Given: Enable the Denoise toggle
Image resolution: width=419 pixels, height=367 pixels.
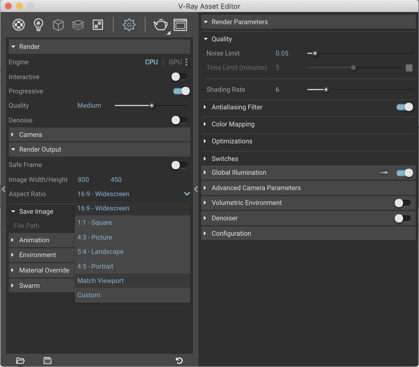Looking at the screenshot, I should [180, 120].
